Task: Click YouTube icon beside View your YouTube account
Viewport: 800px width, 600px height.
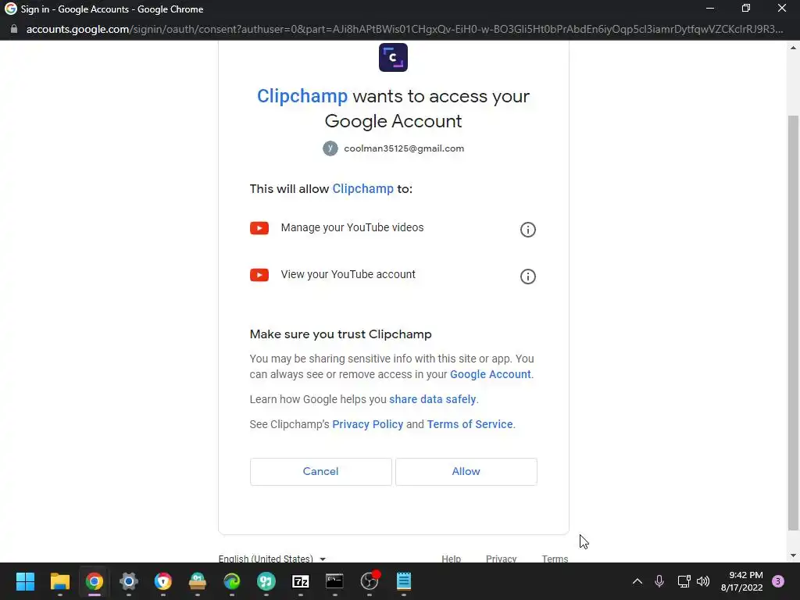Action: pyautogui.click(x=259, y=275)
